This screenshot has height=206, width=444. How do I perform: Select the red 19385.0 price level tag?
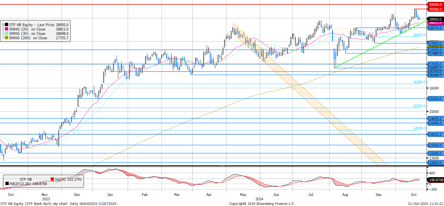435,9
